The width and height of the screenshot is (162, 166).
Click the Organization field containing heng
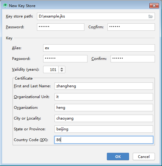104,108
